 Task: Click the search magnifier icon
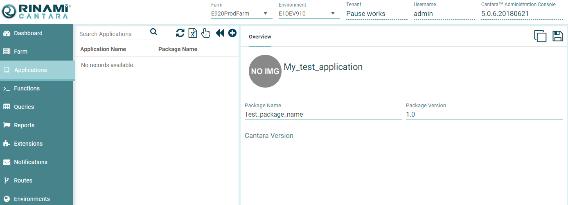pos(153,32)
